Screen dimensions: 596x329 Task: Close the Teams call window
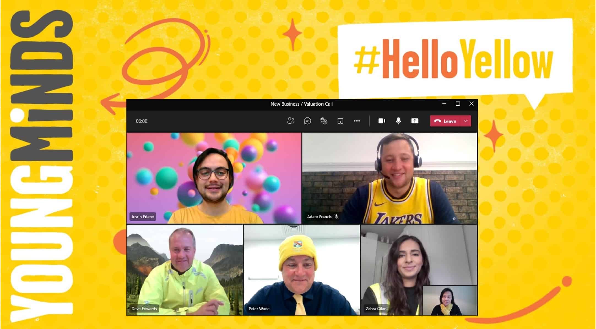[x=472, y=104]
